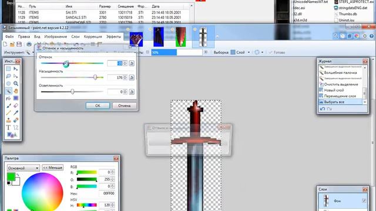Image resolution: width=376 pixels, height=211 pixels.
Task: Open the Вид menu
Action: tap(37, 36)
